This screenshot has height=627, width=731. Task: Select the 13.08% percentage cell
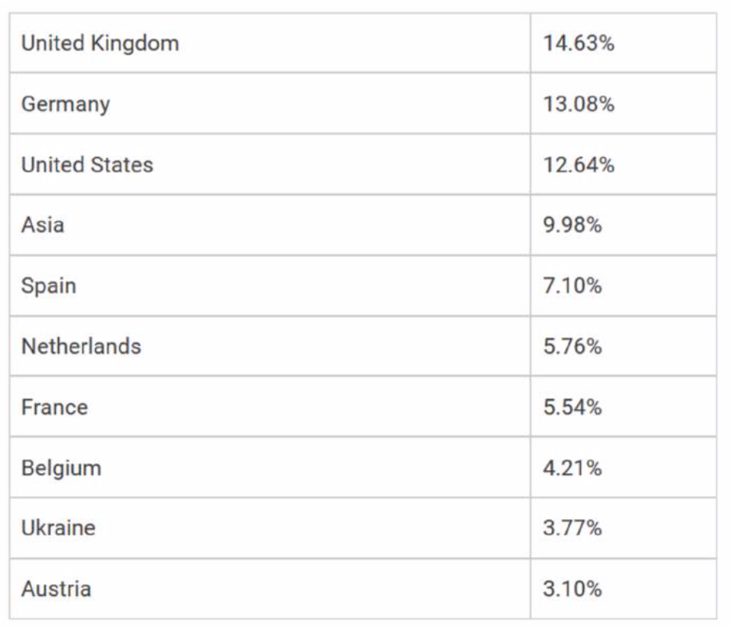tap(579, 104)
